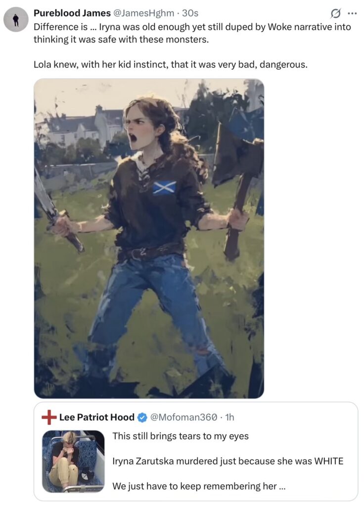364x506 pixels.
Task: Click the red cross avatar of the quoted post
Action: click(x=49, y=418)
